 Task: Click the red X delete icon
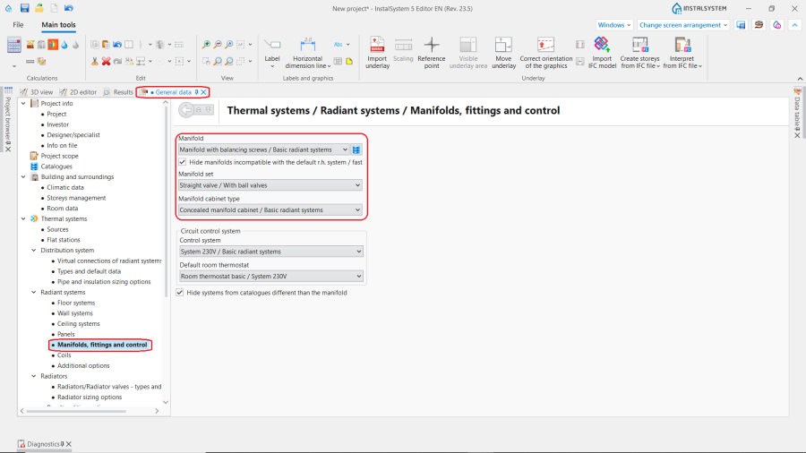tap(106, 61)
